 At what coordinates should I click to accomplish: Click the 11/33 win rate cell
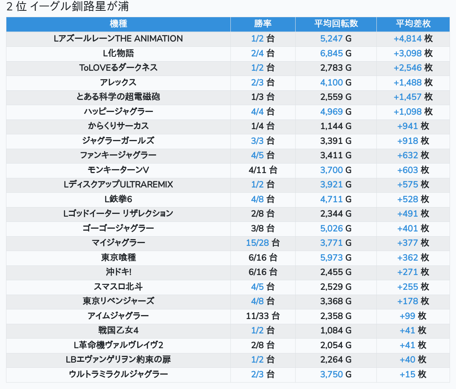click(x=263, y=316)
